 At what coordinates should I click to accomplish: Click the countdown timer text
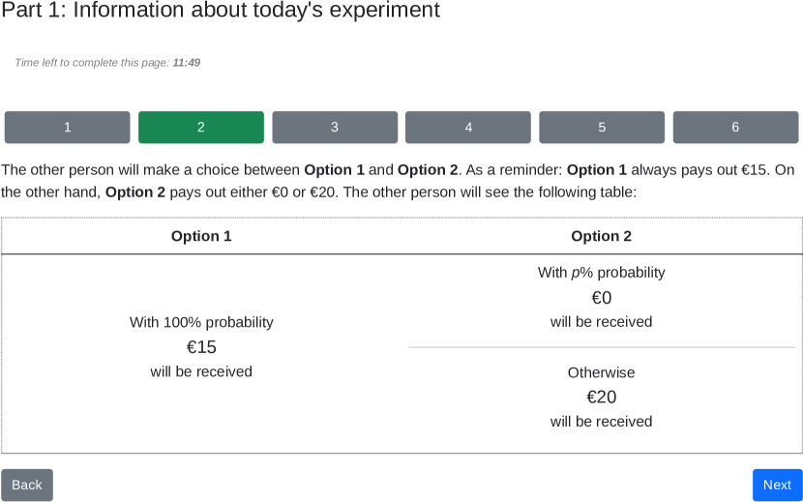(x=107, y=62)
